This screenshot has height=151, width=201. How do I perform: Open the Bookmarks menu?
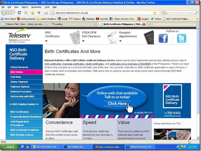click(36, 7)
